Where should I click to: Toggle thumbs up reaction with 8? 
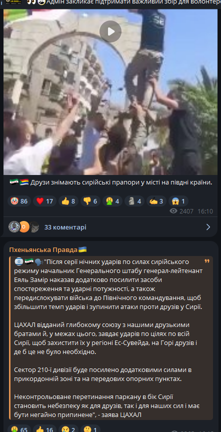68,201
